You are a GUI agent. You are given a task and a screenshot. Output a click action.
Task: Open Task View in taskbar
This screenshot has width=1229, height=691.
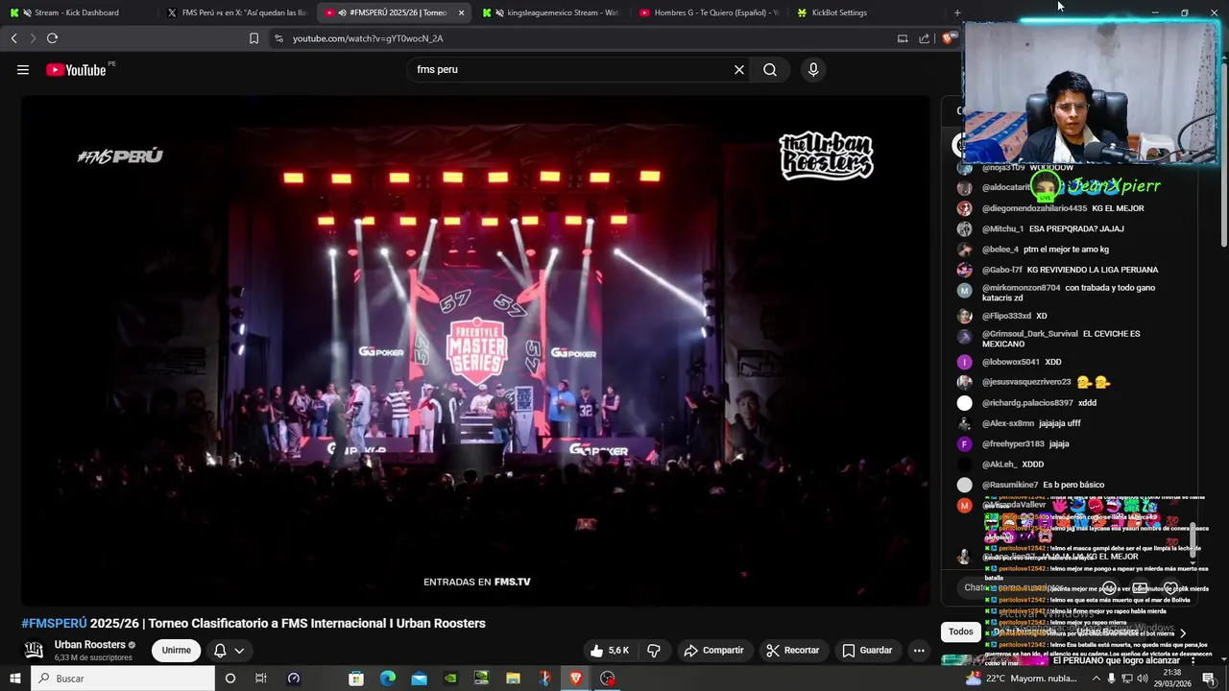pos(261,679)
